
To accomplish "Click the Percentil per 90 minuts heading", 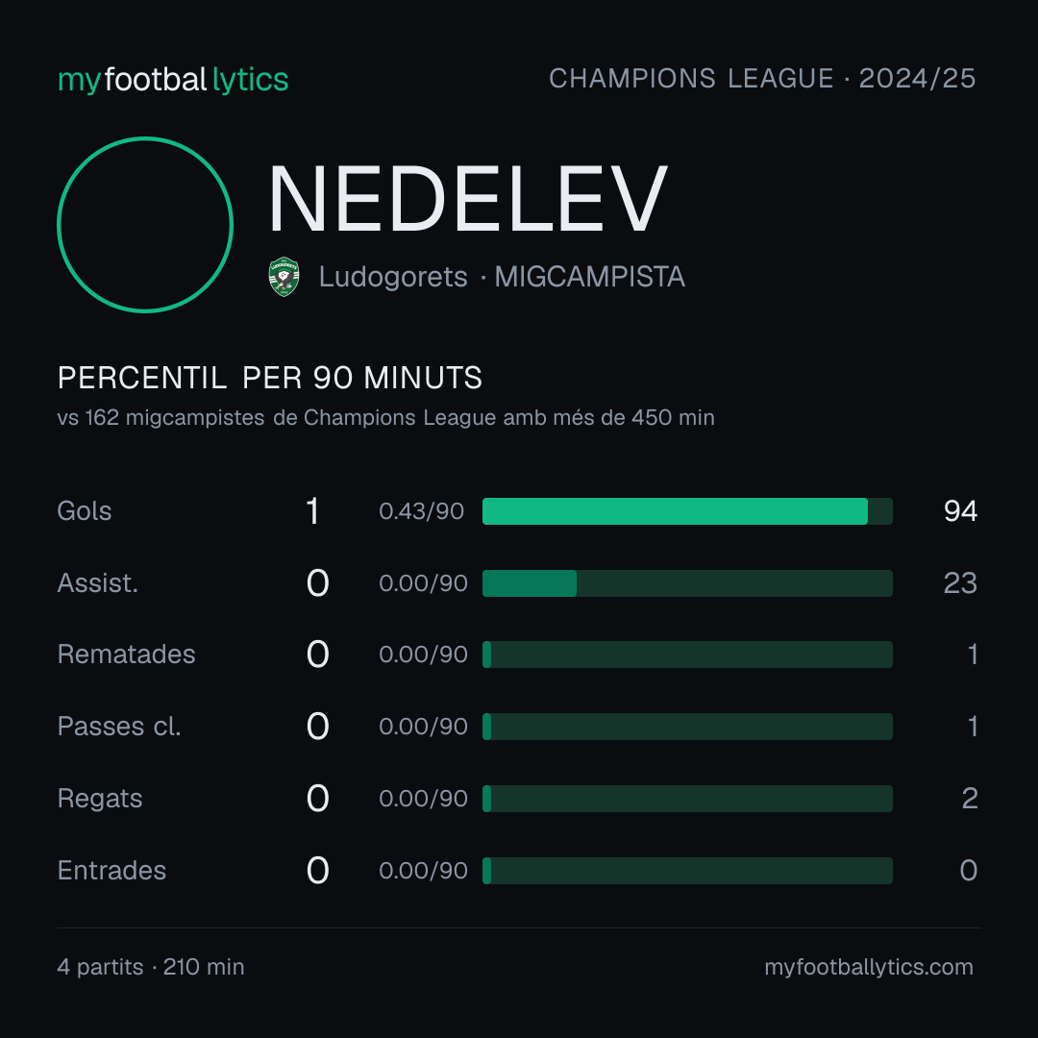I will click(x=269, y=378).
